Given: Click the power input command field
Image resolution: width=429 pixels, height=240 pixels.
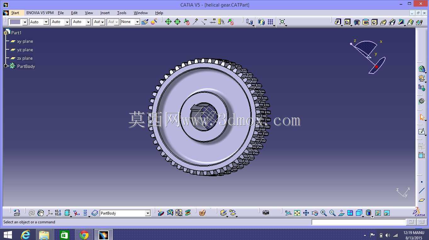Looking at the screenshot, I should (358, 222).
